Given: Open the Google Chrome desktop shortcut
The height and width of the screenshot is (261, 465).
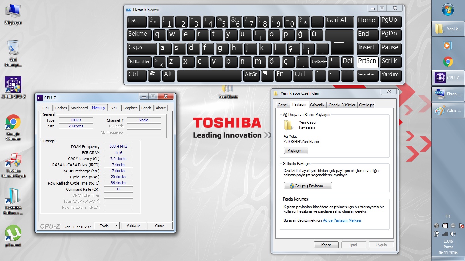Looking at the screenshot, I should coord(13,122).
